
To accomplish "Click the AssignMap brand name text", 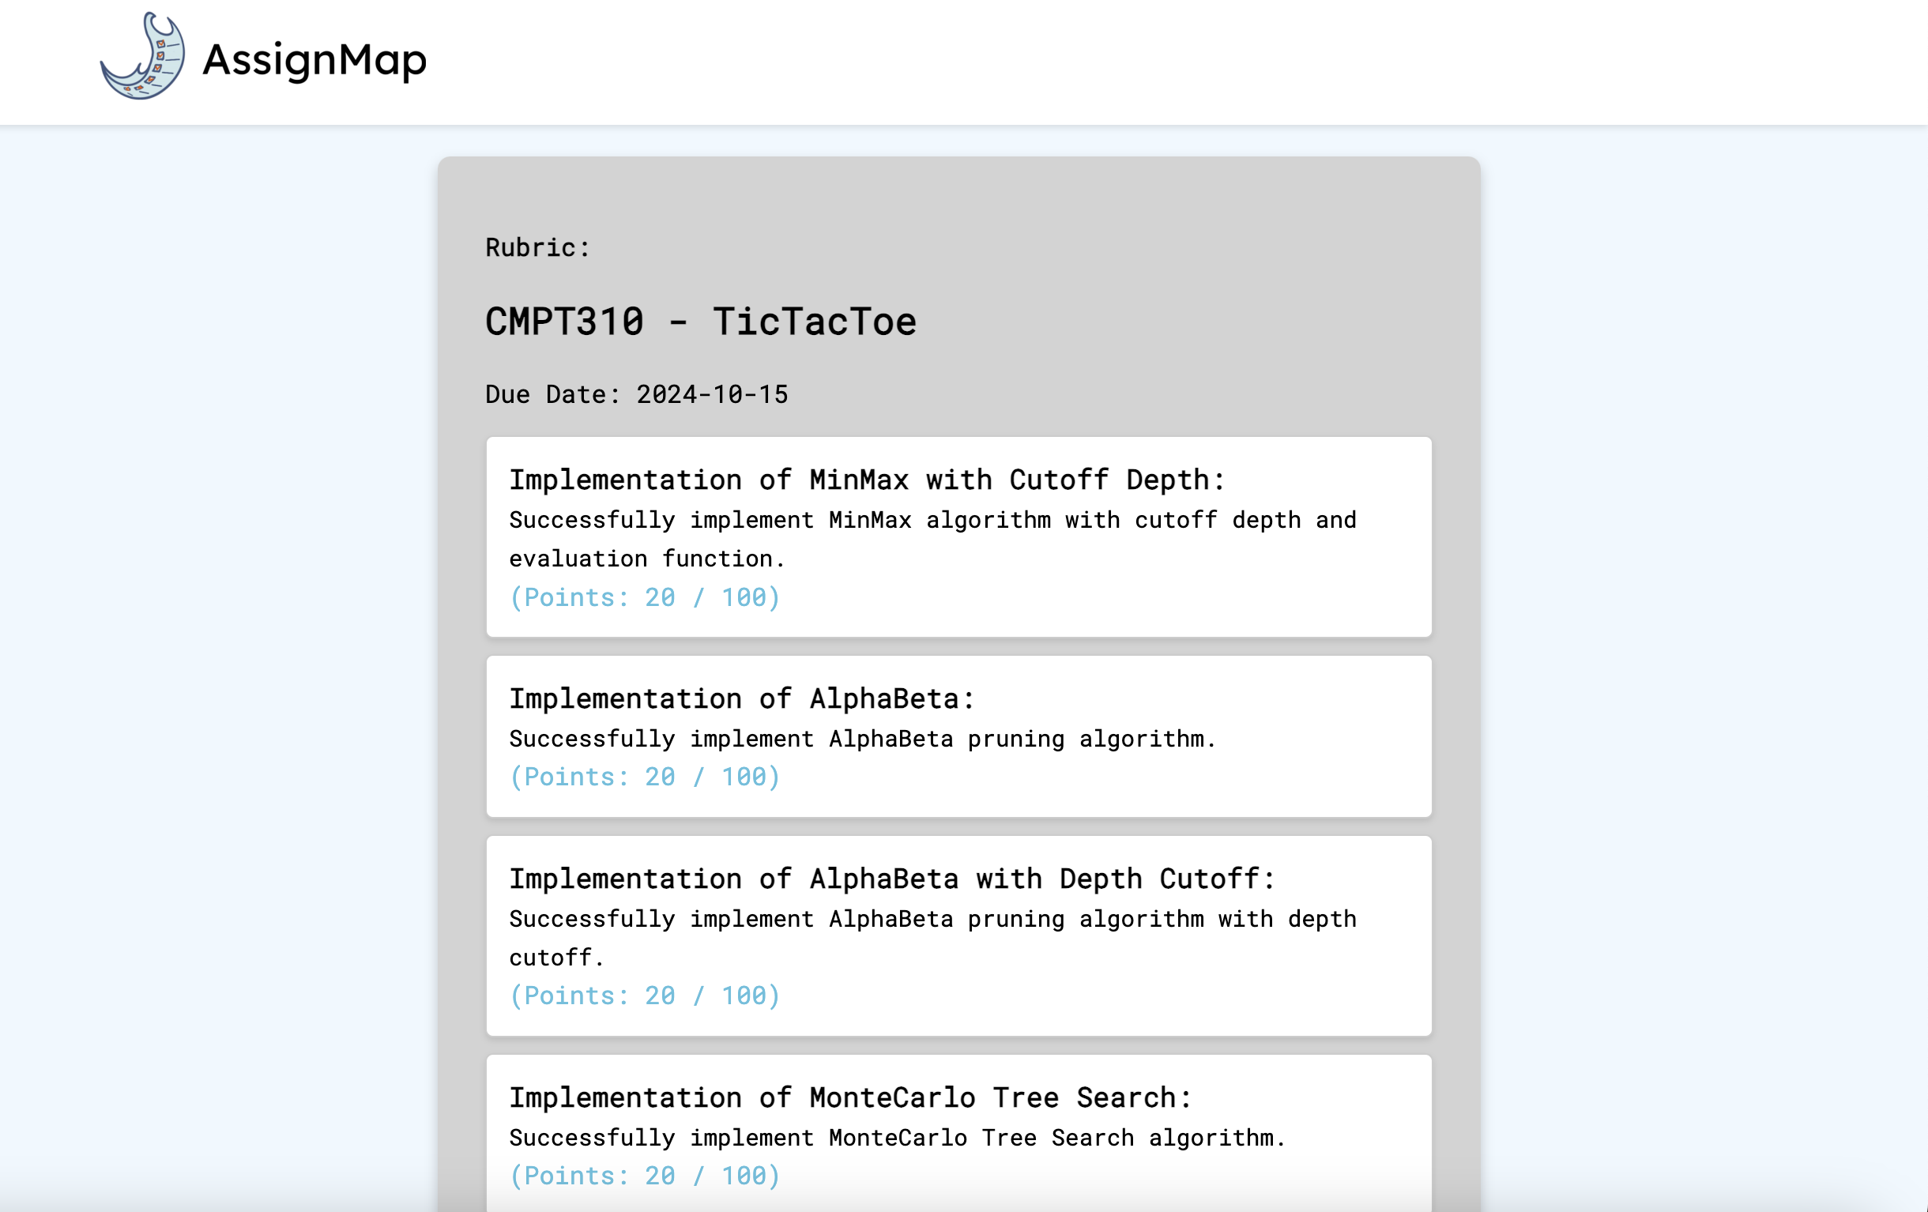I will point(314,60).
